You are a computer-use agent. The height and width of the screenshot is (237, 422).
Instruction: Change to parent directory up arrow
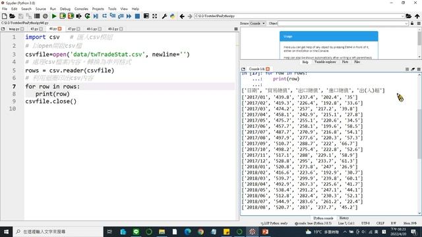(x=417, y=16)
